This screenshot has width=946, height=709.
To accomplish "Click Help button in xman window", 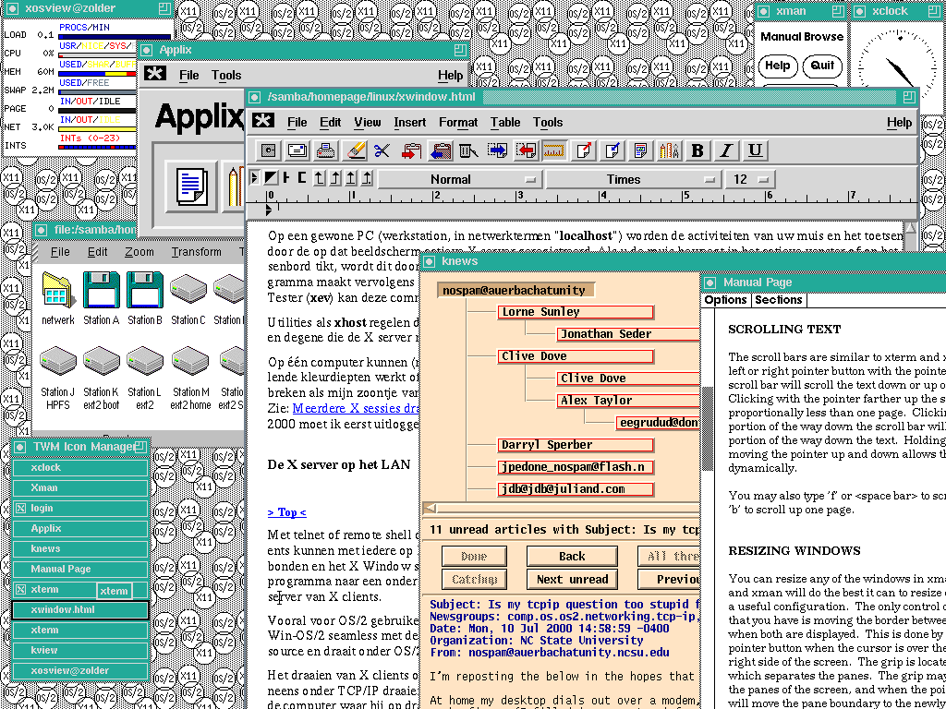I will point(778,66).
